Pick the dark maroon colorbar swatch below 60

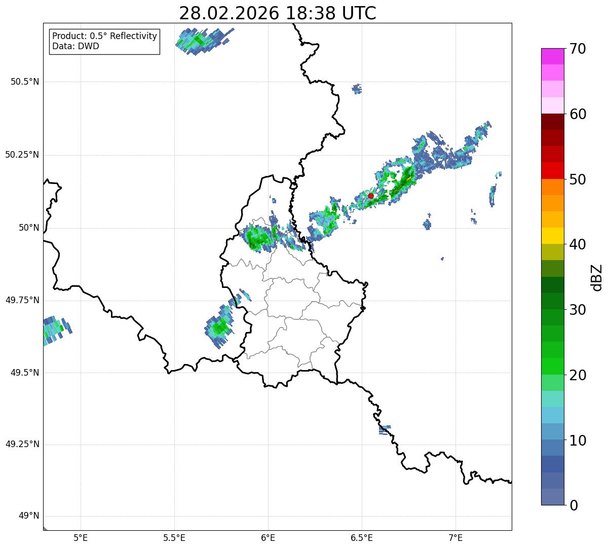552,122
